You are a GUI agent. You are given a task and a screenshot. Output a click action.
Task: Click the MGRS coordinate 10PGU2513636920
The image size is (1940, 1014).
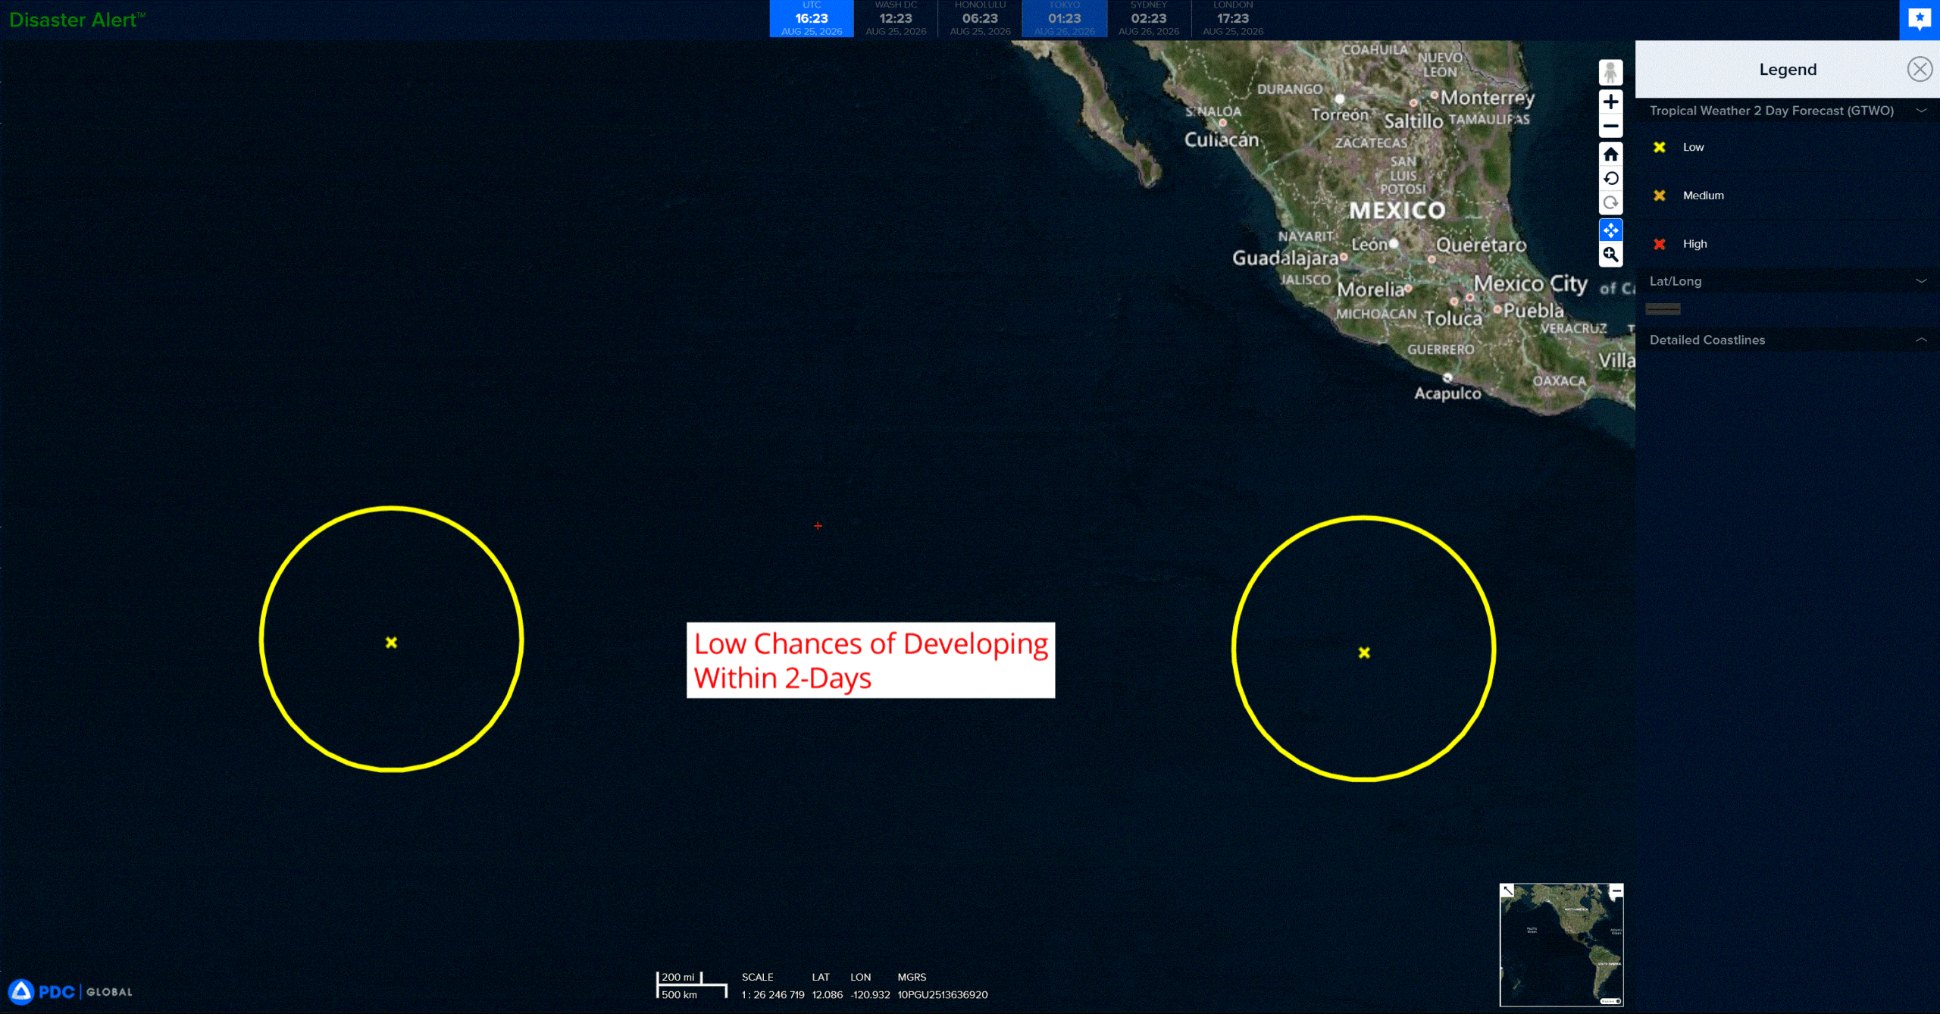pos(943,995)
